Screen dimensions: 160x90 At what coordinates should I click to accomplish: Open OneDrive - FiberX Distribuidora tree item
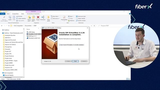(x=12, y=33)
